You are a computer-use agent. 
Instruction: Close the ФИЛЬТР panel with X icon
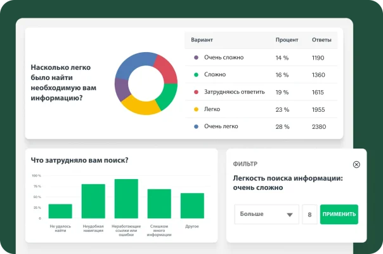click(356, 164)
